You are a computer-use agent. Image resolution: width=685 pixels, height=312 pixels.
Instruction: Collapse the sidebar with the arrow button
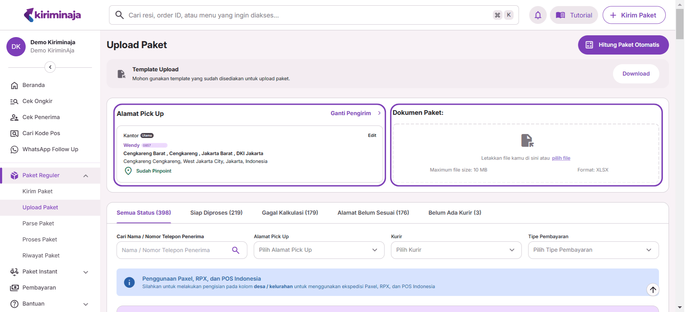click(50, 67)
